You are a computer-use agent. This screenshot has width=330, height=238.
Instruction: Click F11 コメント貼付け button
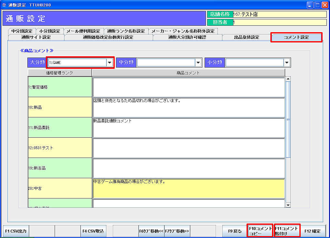coord(287,231)
